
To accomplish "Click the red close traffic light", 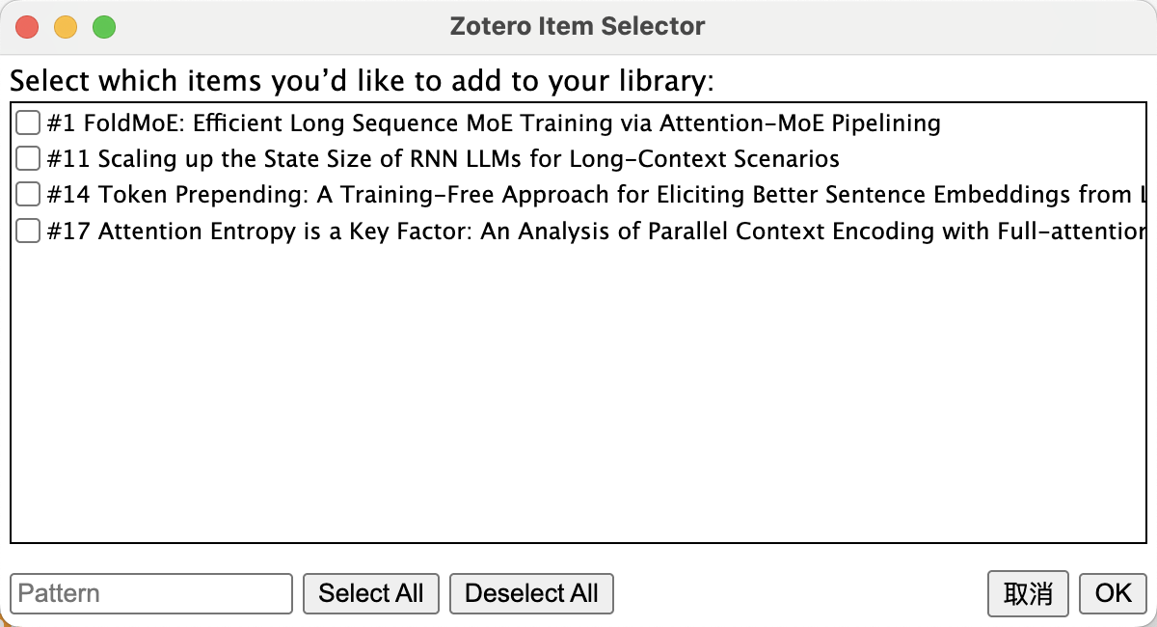I will [x=27, y=26].
